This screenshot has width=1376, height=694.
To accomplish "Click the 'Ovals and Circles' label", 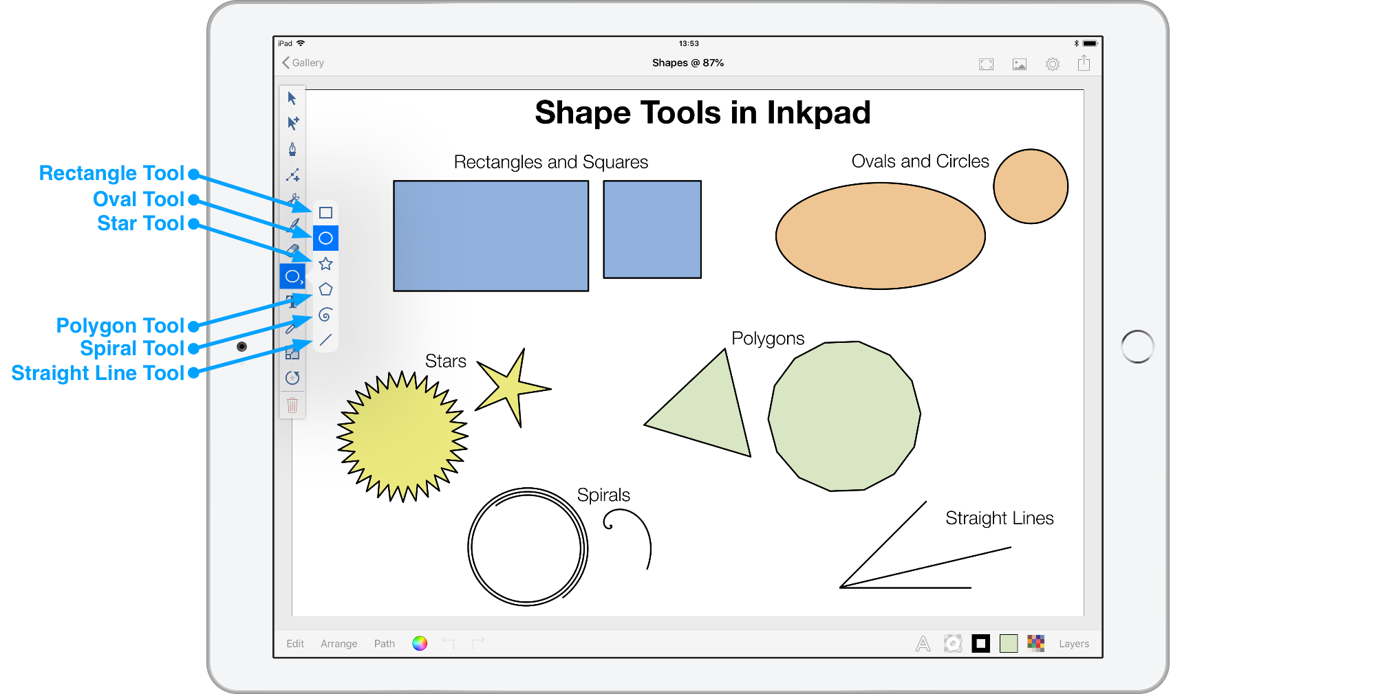I will pyautogui.click(x=921, y=161).
